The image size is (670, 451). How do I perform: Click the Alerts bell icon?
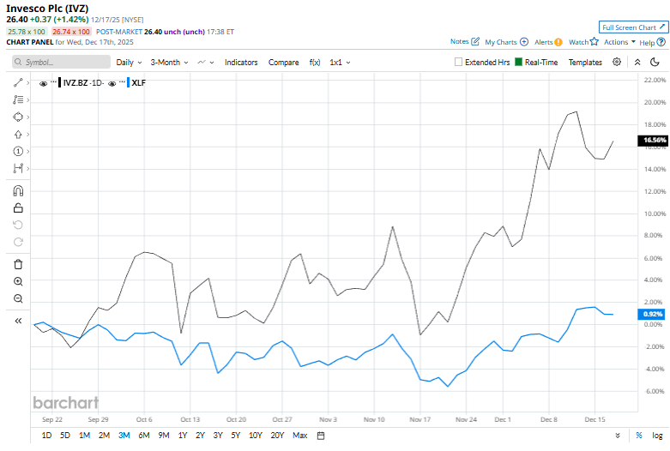[x=558, y=42]
